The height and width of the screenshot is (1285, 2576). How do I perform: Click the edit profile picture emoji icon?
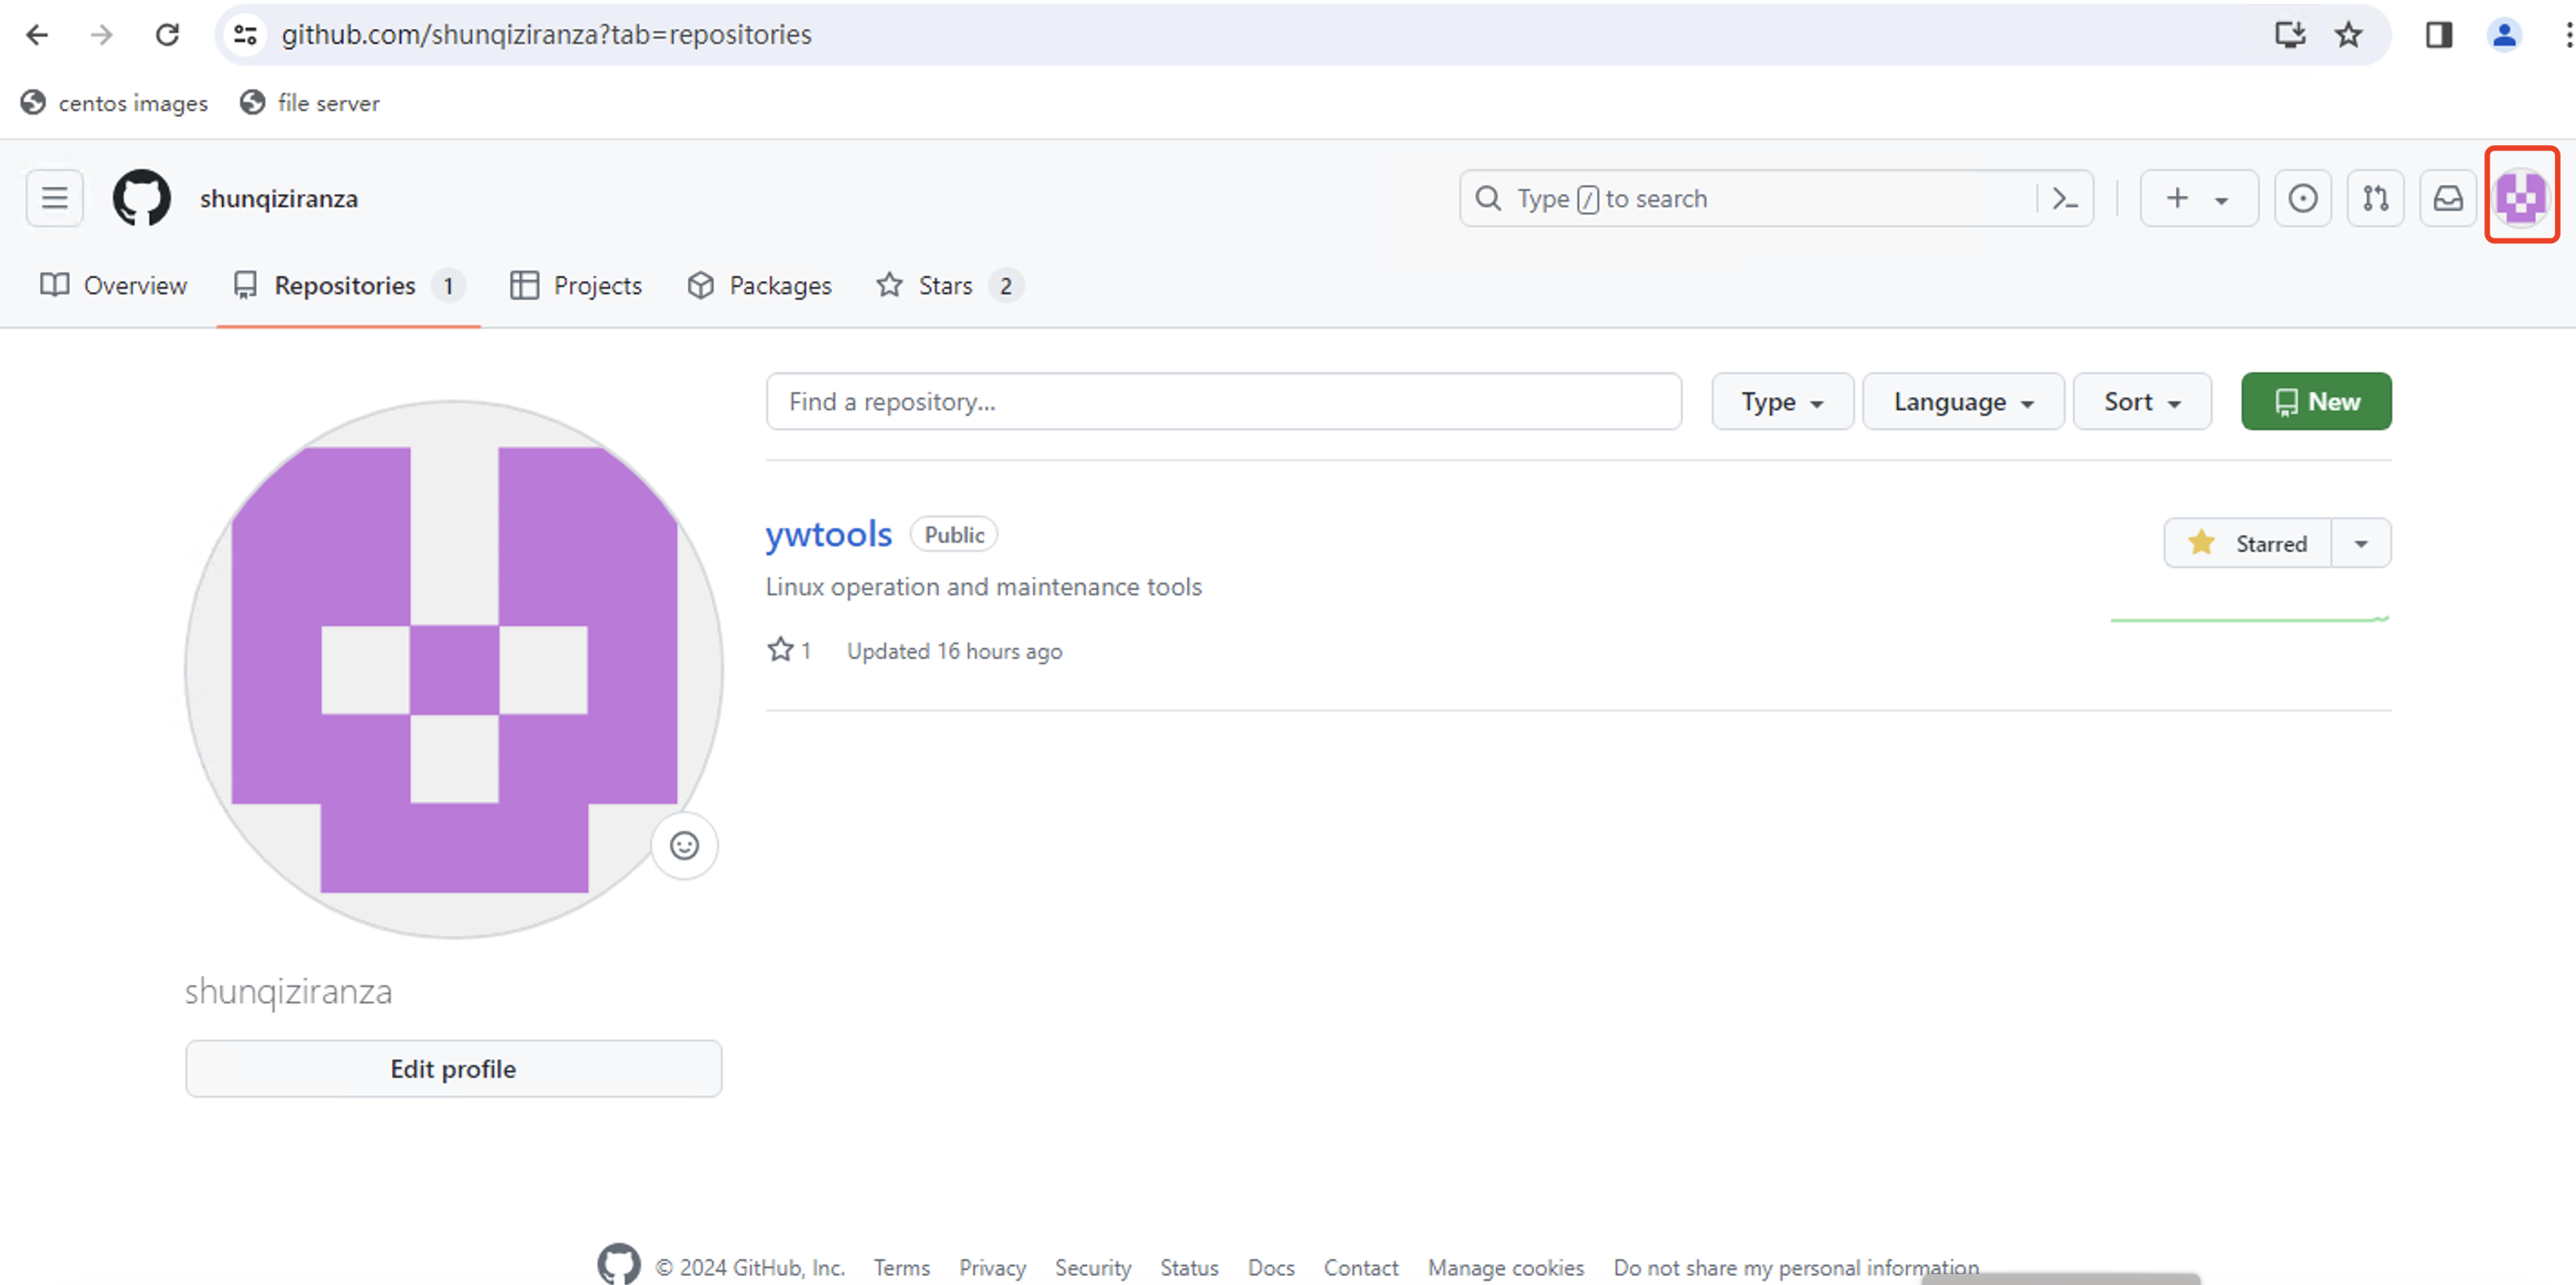685,847
